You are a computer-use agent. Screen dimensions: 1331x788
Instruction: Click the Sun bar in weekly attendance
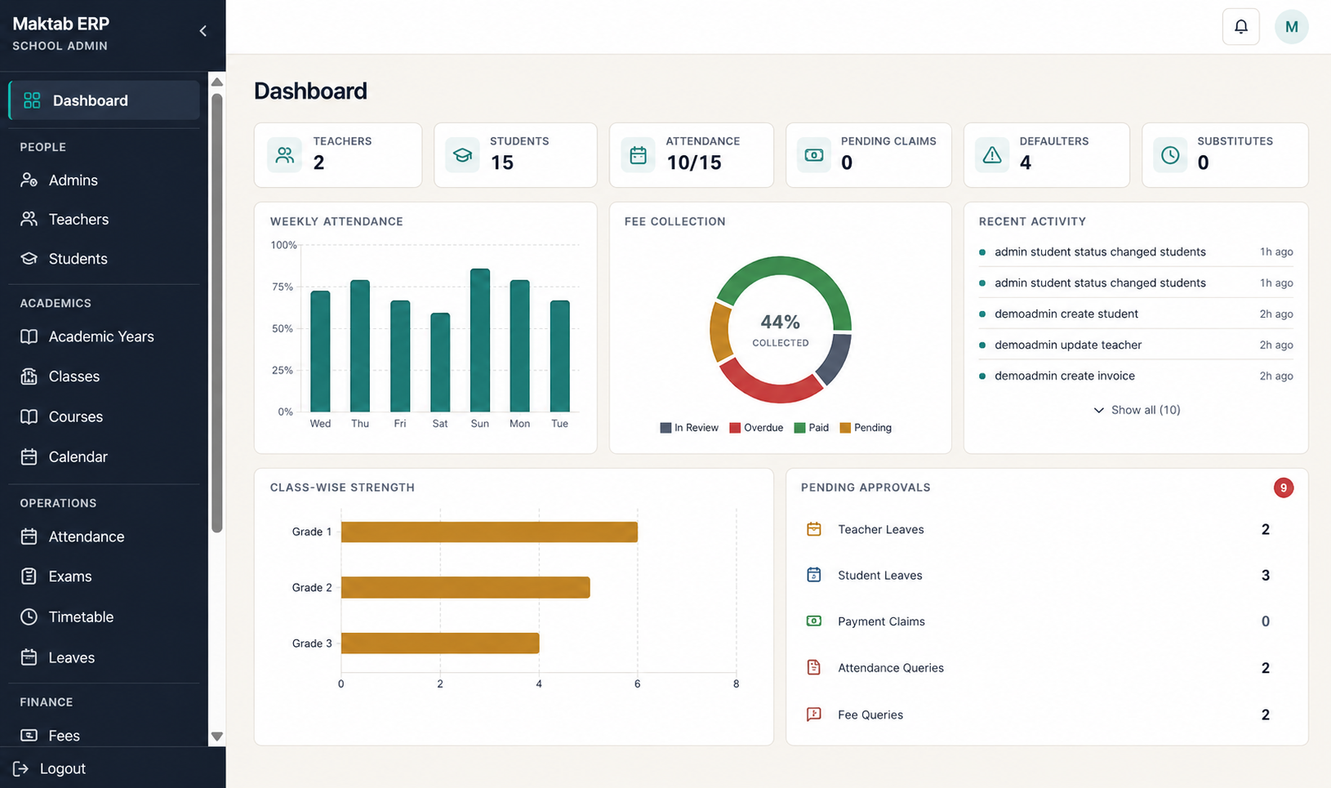point(480,340)
